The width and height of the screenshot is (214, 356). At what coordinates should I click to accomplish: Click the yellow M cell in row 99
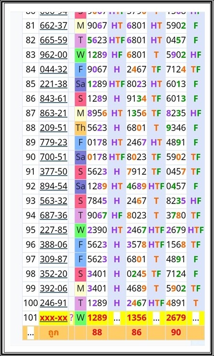coord(81,288)
